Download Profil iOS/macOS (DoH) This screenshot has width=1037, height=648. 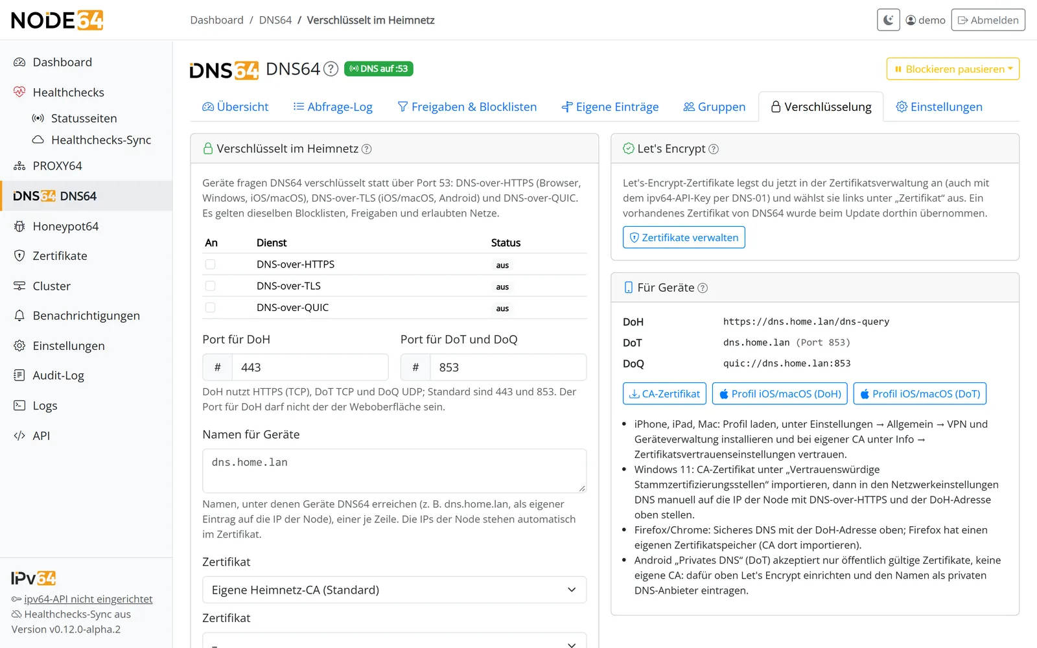[780, 393]
